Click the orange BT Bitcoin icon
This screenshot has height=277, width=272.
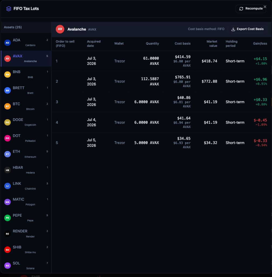pyautogui.click(x=7, y=106)
